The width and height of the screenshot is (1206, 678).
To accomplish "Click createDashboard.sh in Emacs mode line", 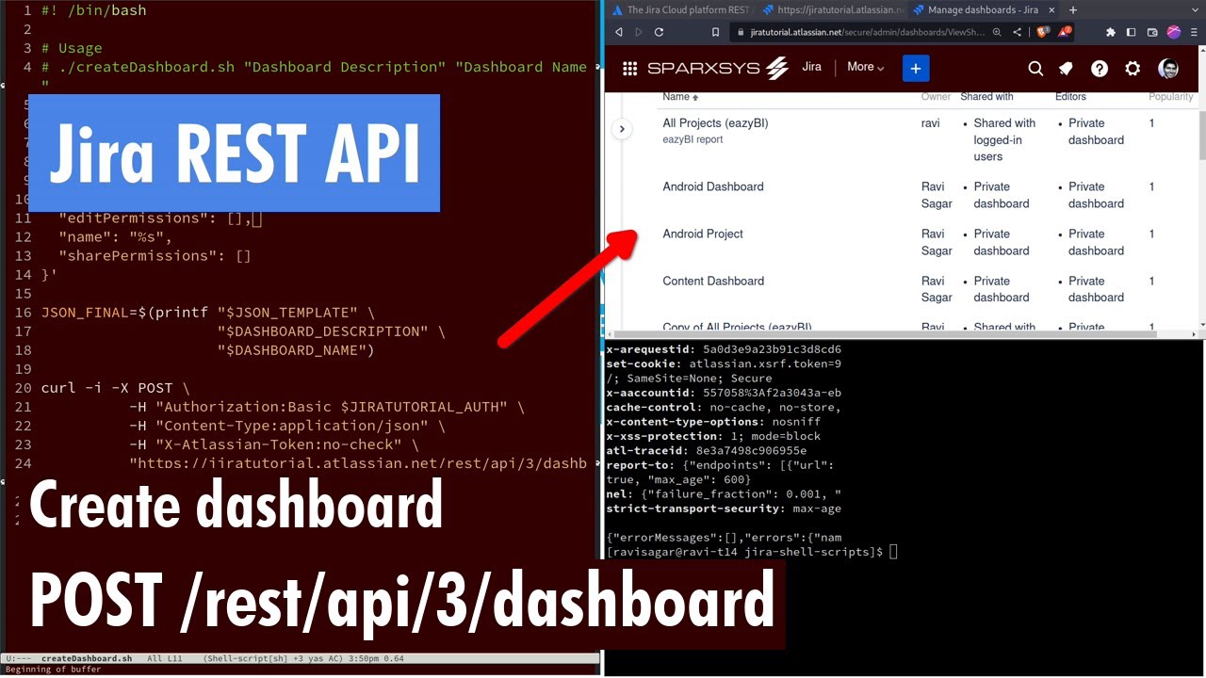I will [x=87, y=658].
